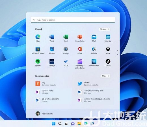Launch the Photos app
This screenshot has height=127, width=147.
pyautogui.click(x=52, y=51)
